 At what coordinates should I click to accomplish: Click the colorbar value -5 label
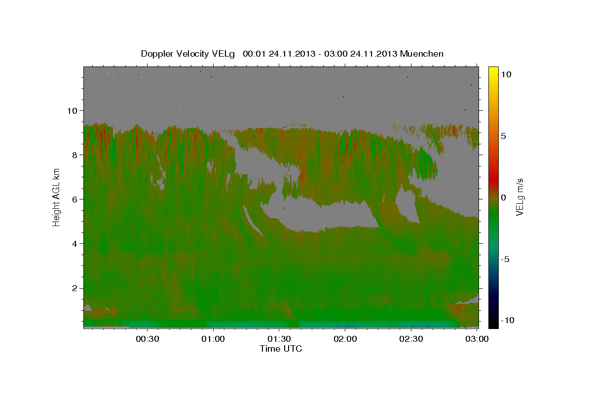[x=506, y=259]
